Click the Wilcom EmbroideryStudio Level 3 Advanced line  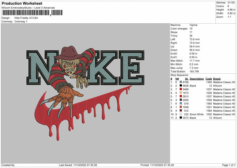pyautogui.click(x=28, y=8)
